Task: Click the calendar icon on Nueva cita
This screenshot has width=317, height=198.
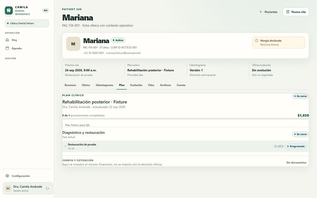Action: pos(288,12)
